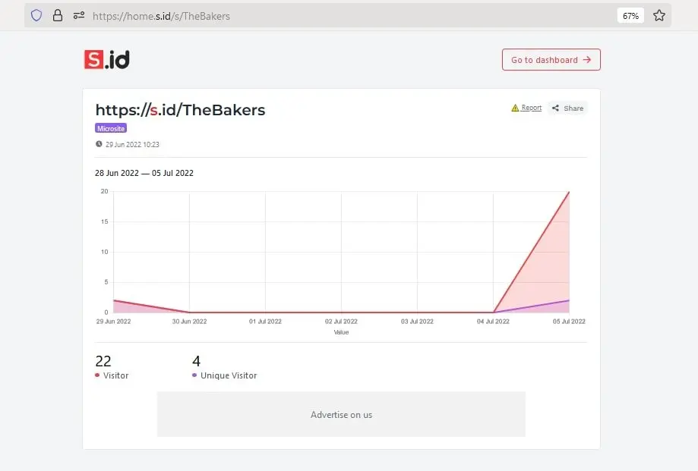Click the warning triangle icon beside Report
698x471 pixels.
(515, 108)
